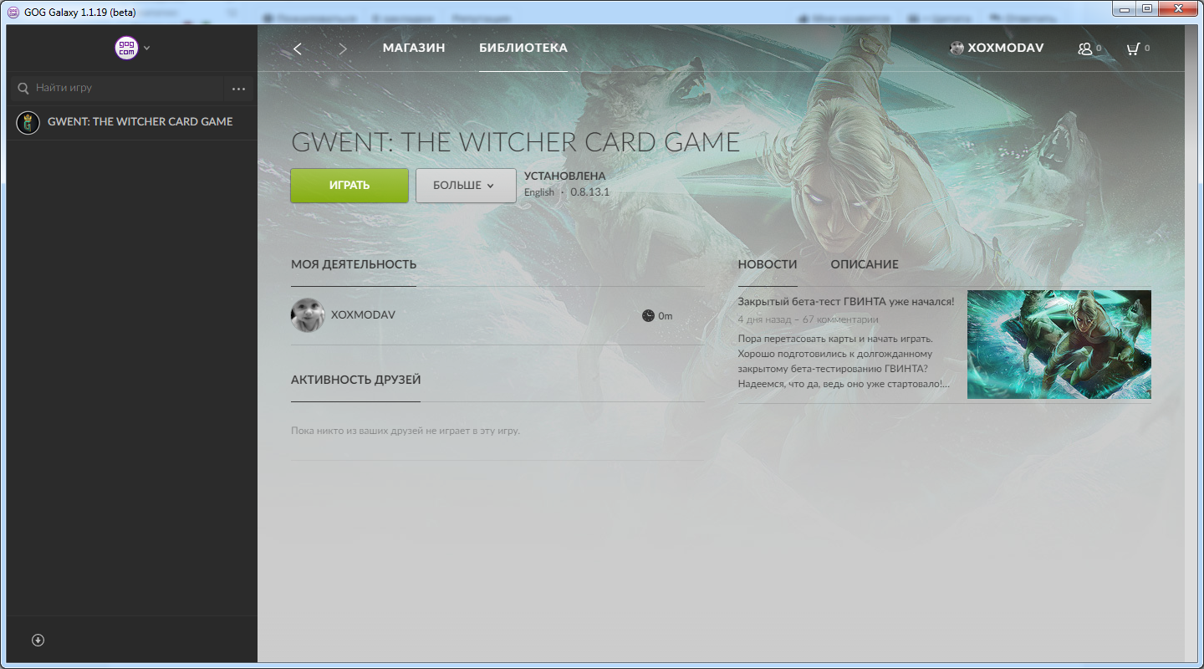The height and width of the screenshot is (669, 1204).
Task: Open the XOXMODAV profile link in header
Action: (x=1006, y=48)
